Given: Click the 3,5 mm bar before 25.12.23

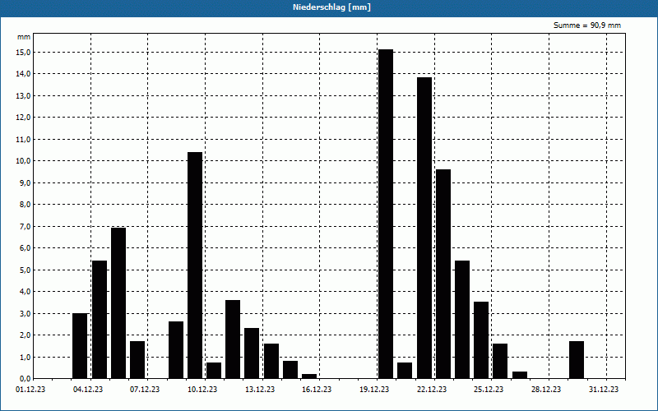Looking at the screenshot, I should (481, 340).
